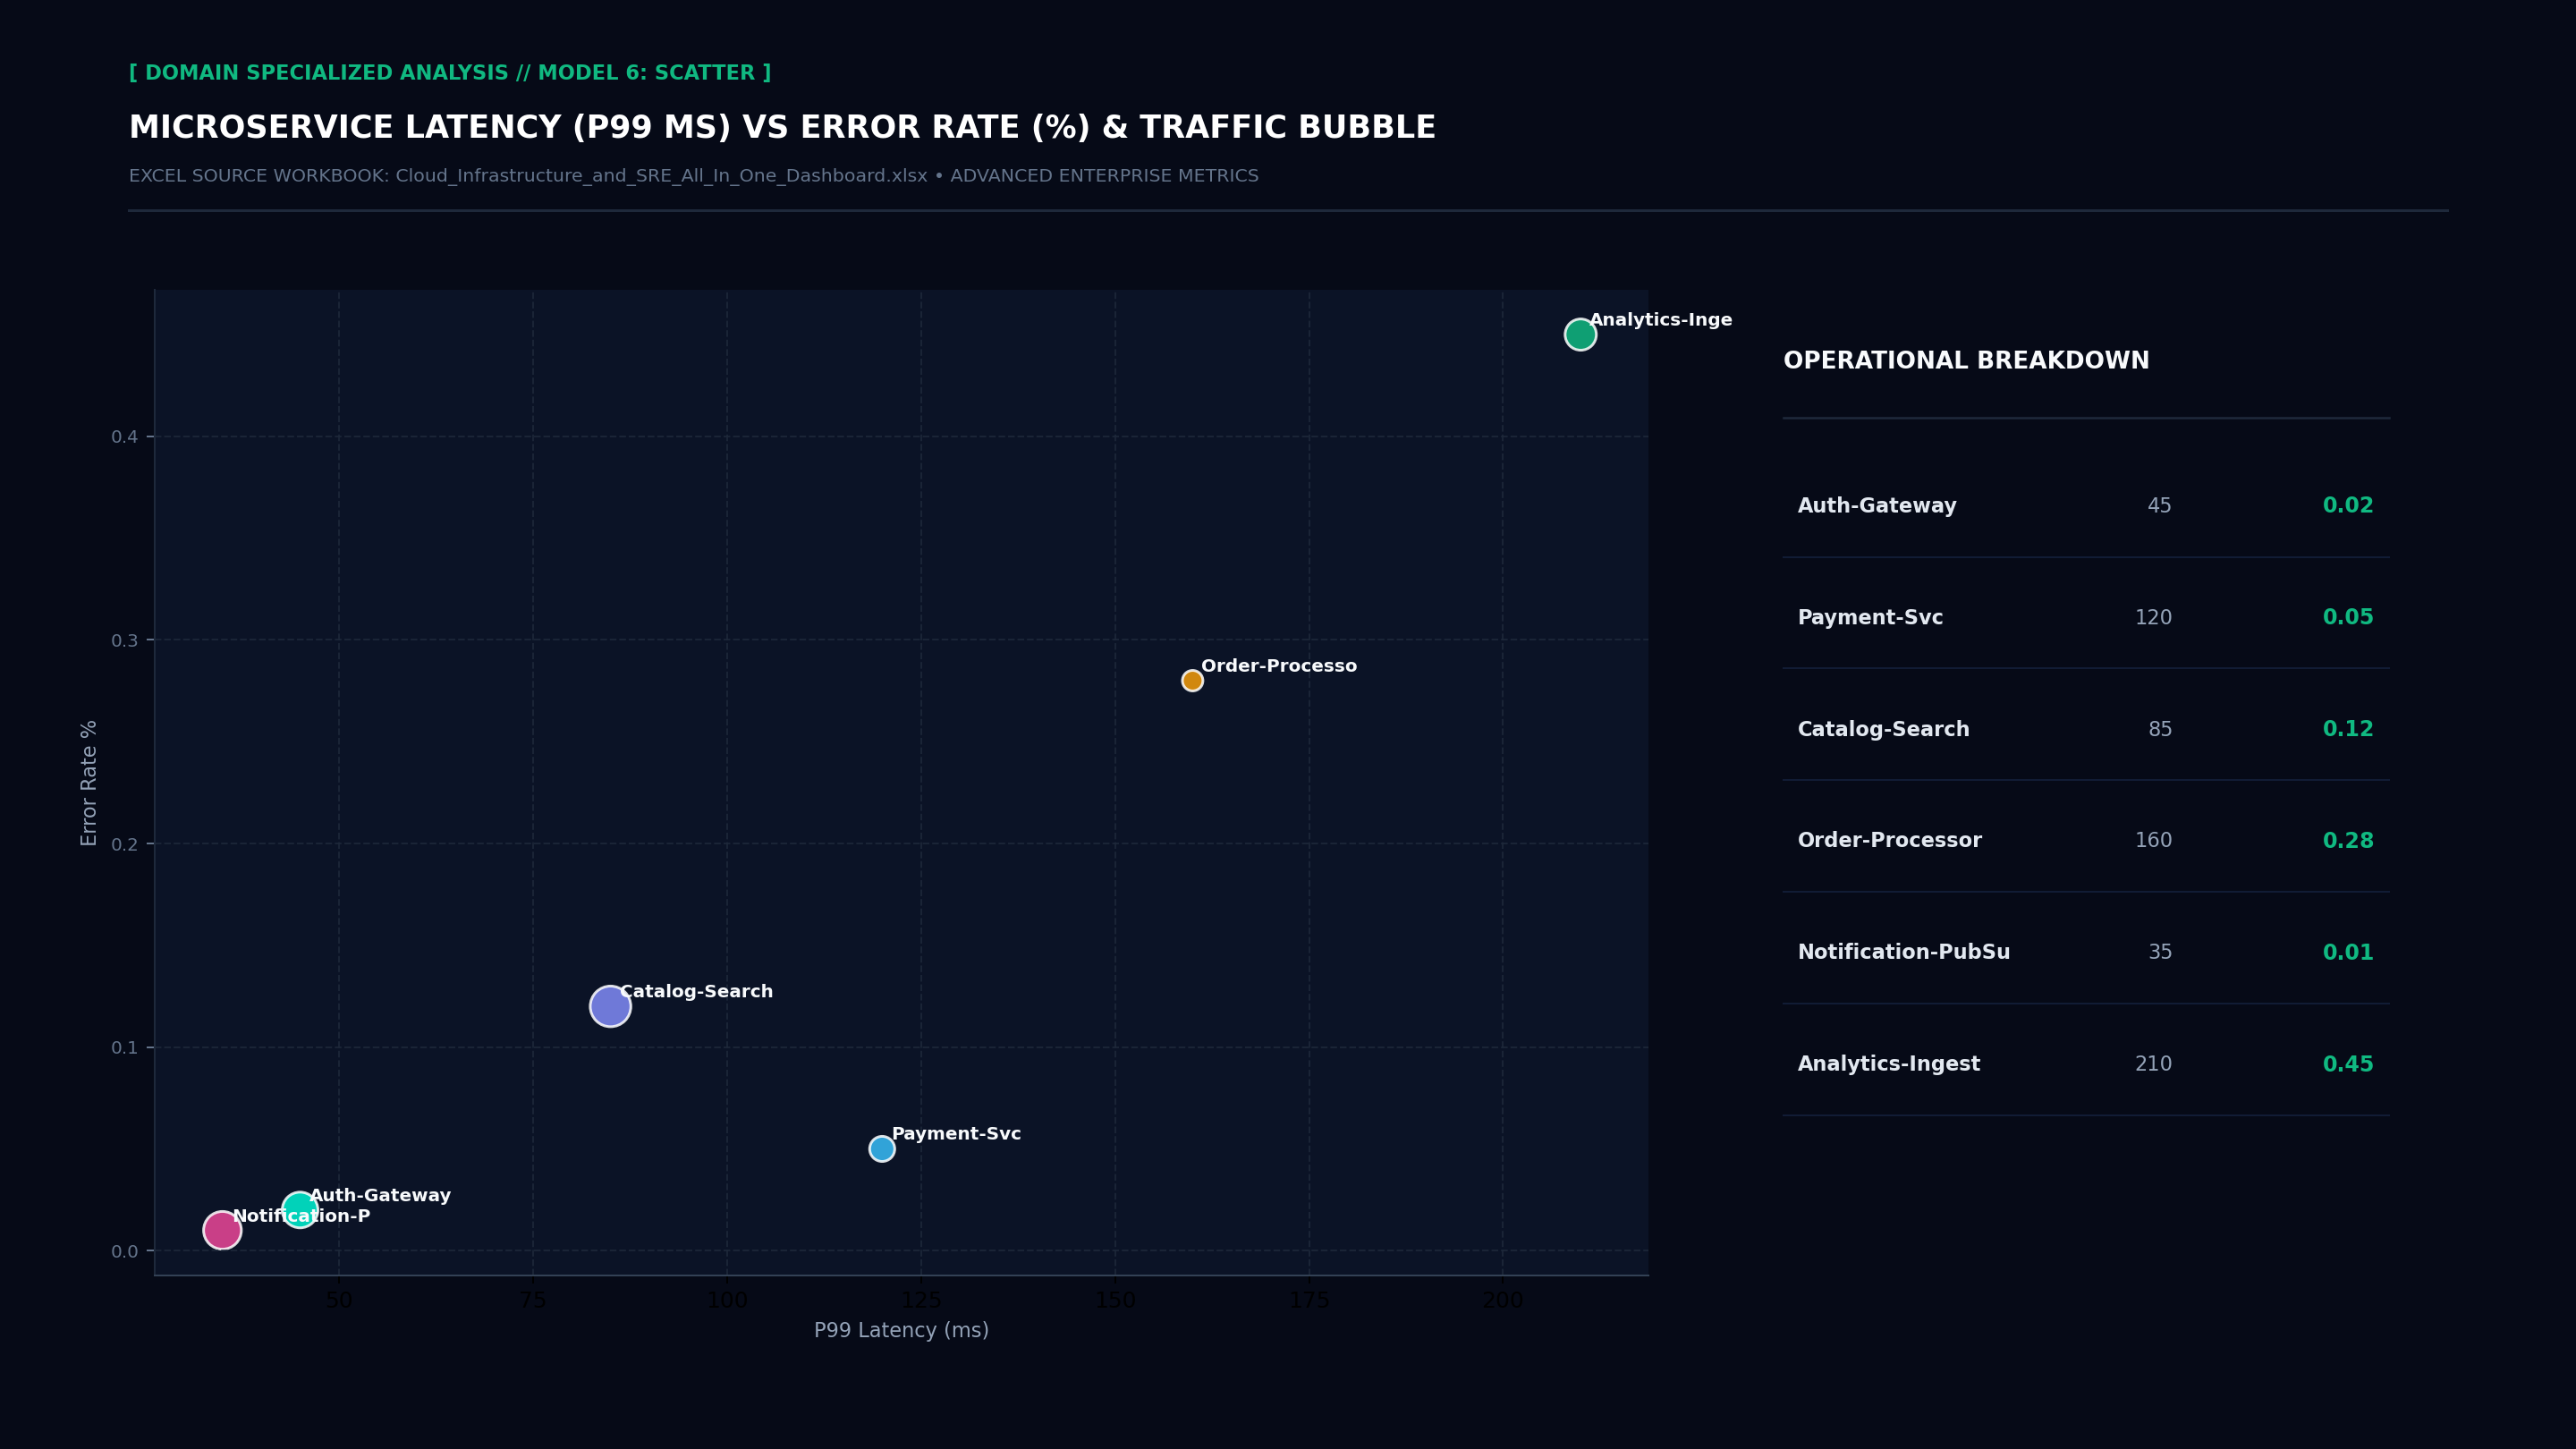Click latency value 160 in Order-Processor row
Viewport: 2576px width, 1449px height.
tap(2153, 841)
